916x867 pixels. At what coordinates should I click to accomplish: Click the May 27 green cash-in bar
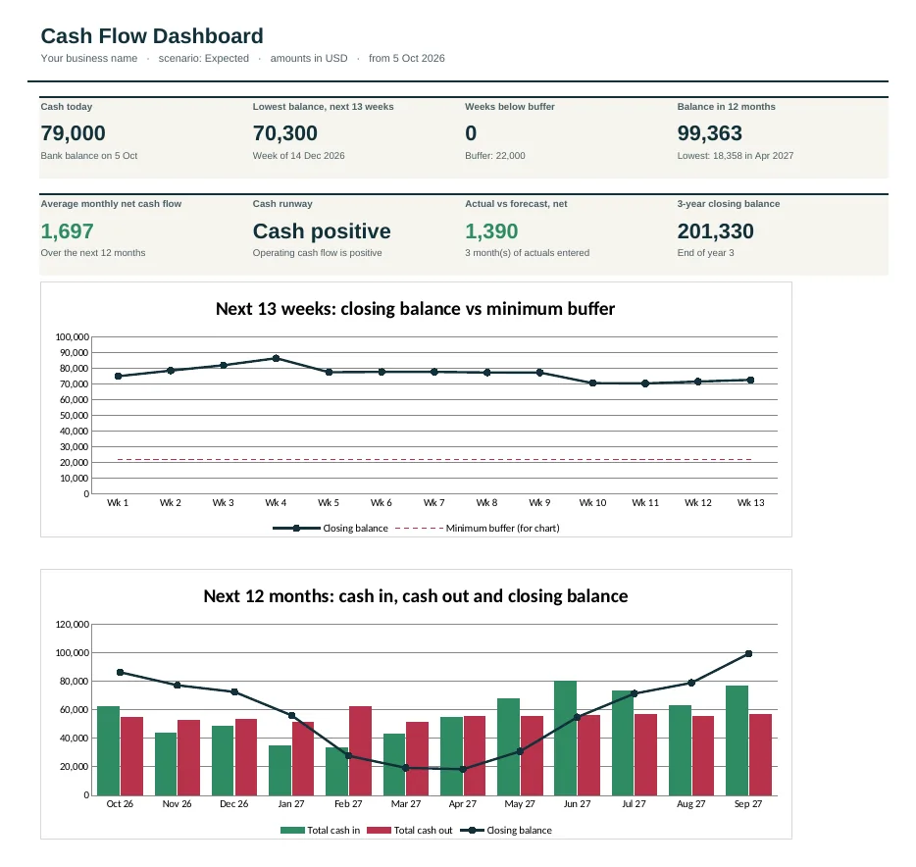[508, 747]
